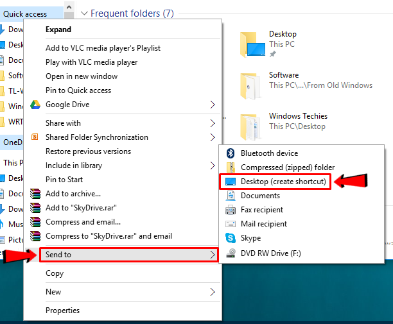Click the Documents icon in Send to submenu

pyautogui.click(x=231, y=196)
